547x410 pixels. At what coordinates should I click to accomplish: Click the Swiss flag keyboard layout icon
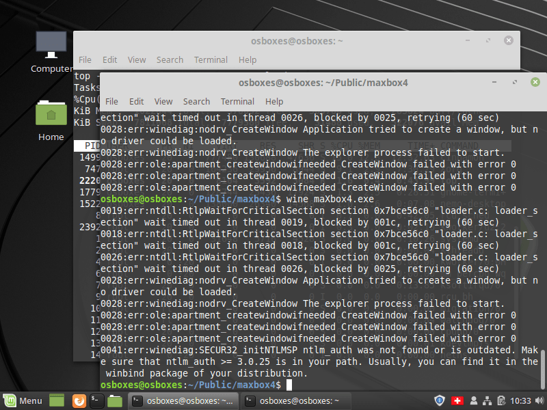click(458, 400)
